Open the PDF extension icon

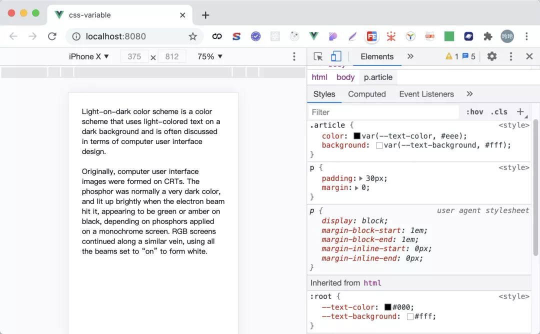[x=430, y=36]
